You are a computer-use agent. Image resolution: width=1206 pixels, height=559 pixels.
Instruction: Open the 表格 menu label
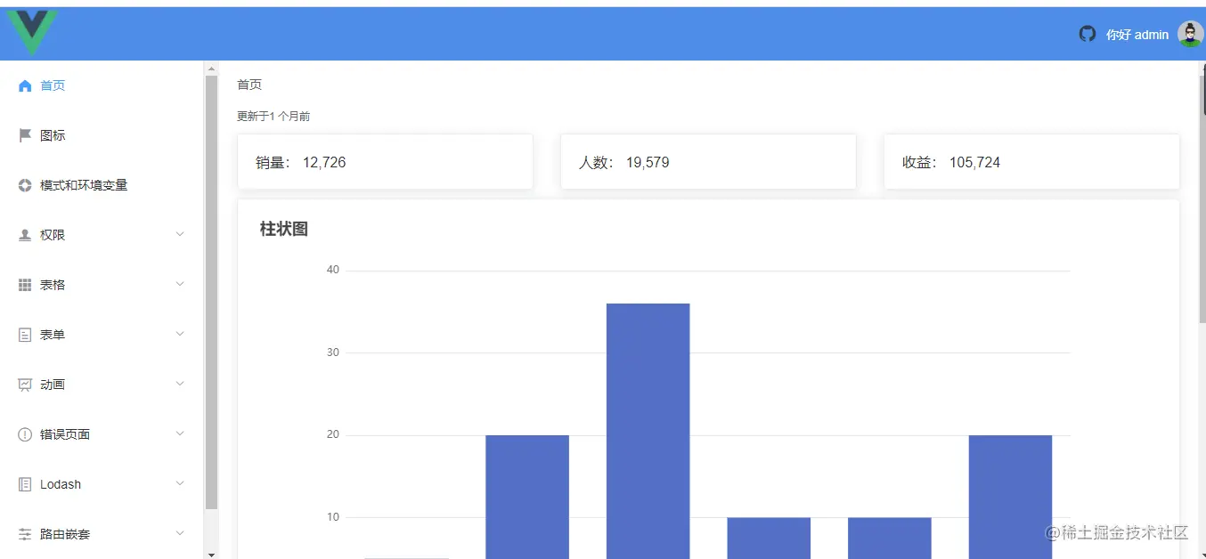coord(53,285)
